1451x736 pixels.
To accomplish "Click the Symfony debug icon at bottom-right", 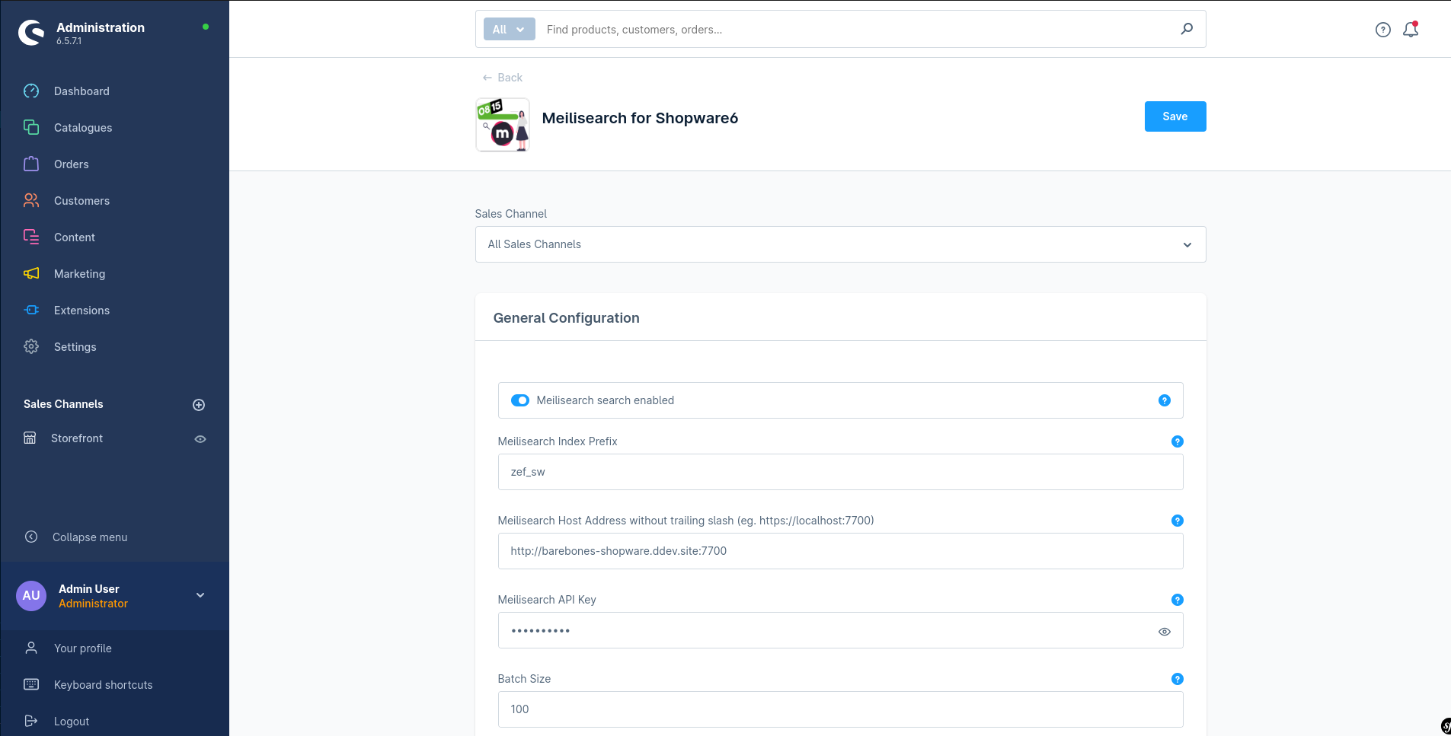I will (1446, 726).
